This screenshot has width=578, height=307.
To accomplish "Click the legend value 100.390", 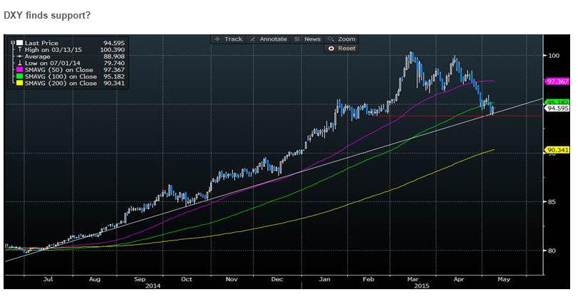I will coord(112,50).
